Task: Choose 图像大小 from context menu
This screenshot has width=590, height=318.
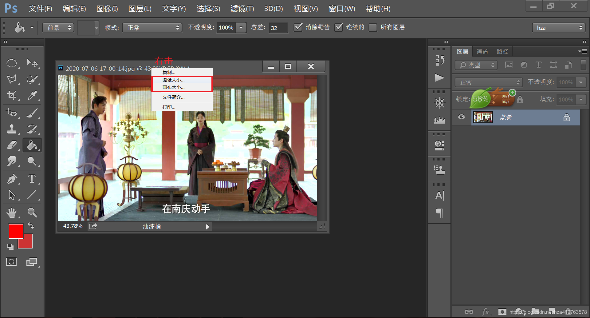Action: [173, 80]
